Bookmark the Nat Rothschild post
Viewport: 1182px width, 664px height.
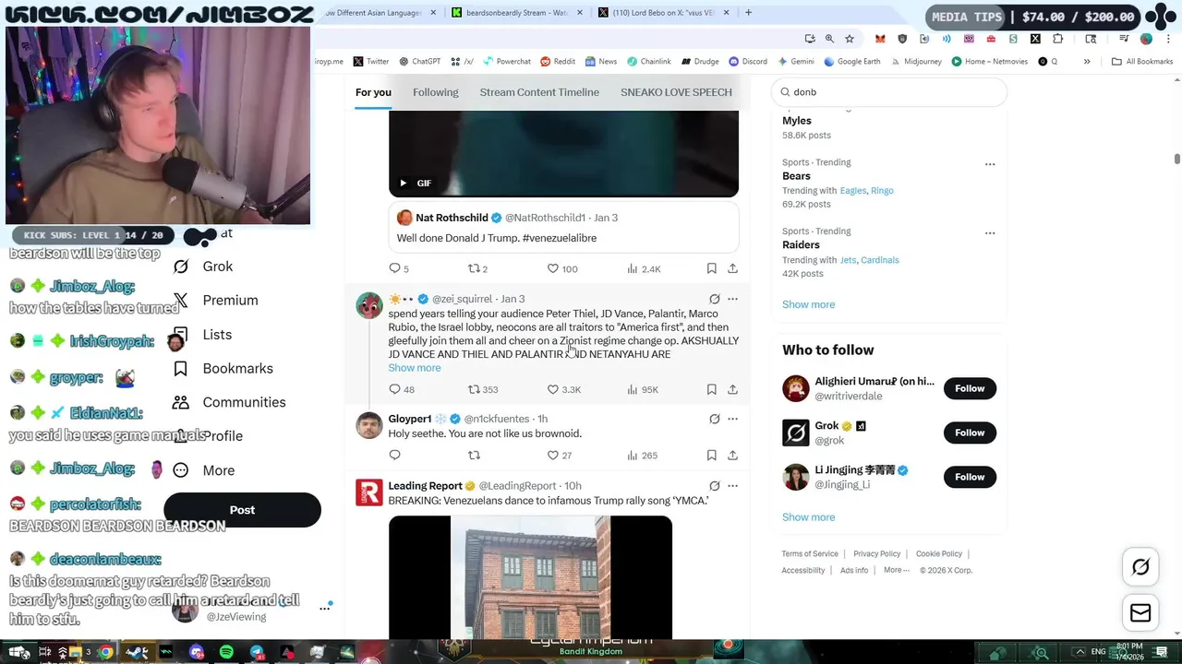[x=711, y=268]
